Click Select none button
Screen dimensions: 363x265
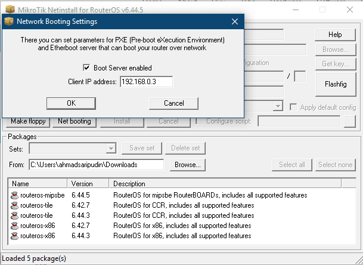coord(336,165)
